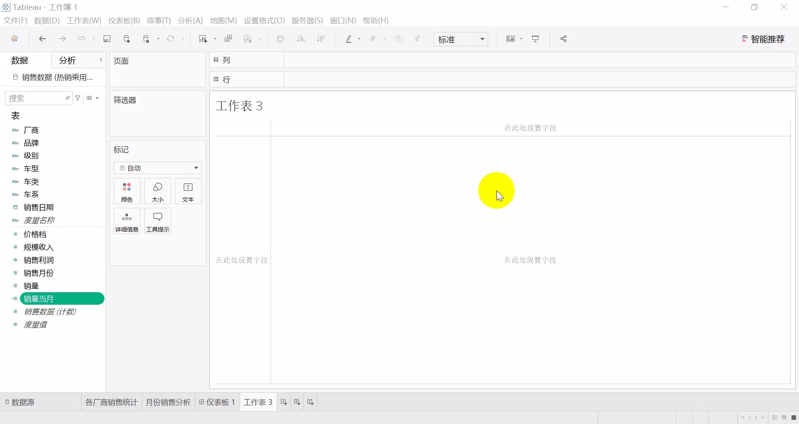Viewport: 799px width, 424px height.
Task: Click the save workbook icon
Action: tap(107, 39)
